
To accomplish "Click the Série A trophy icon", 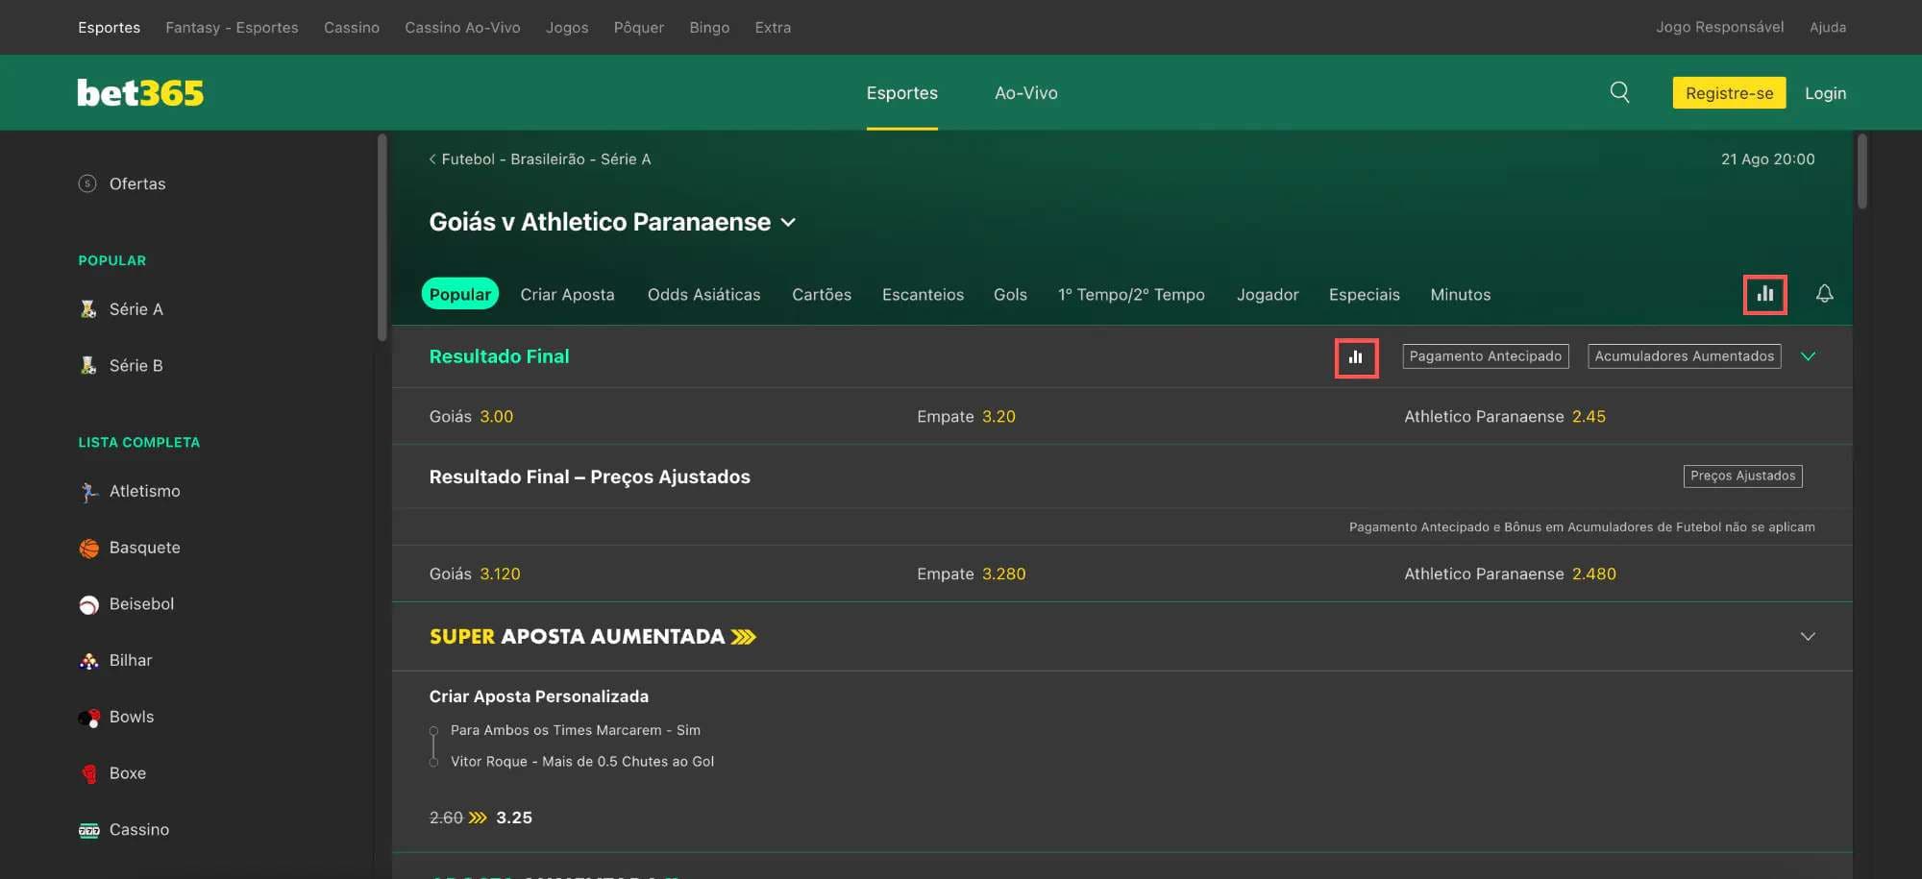I will [88, 309].
